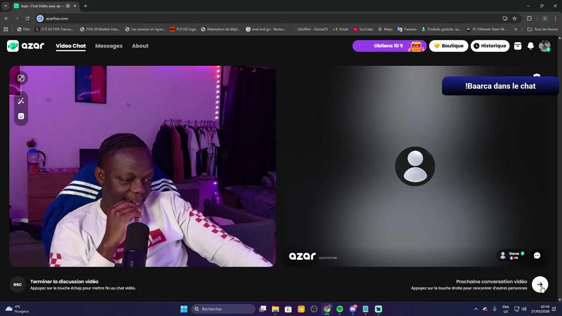Open the Traduire bookmark

[407, 29]
